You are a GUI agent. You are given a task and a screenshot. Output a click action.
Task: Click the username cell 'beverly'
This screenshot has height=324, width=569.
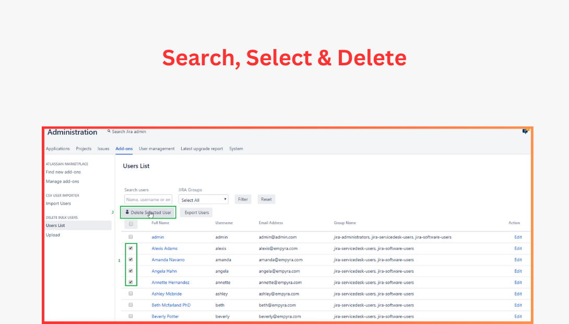[x=222, y=316]
